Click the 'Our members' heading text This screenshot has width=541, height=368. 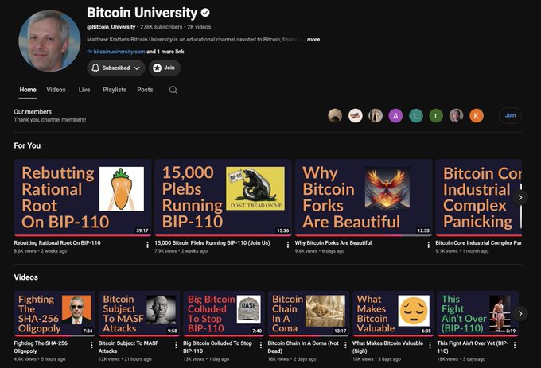point(33,112)
